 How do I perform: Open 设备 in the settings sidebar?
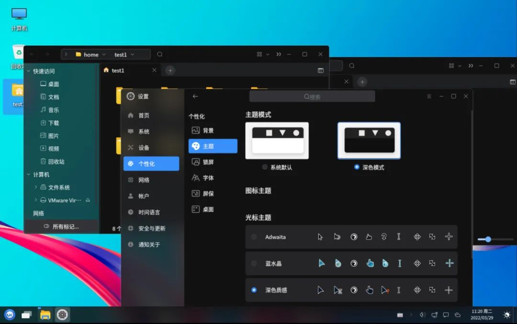click(151, 148)
